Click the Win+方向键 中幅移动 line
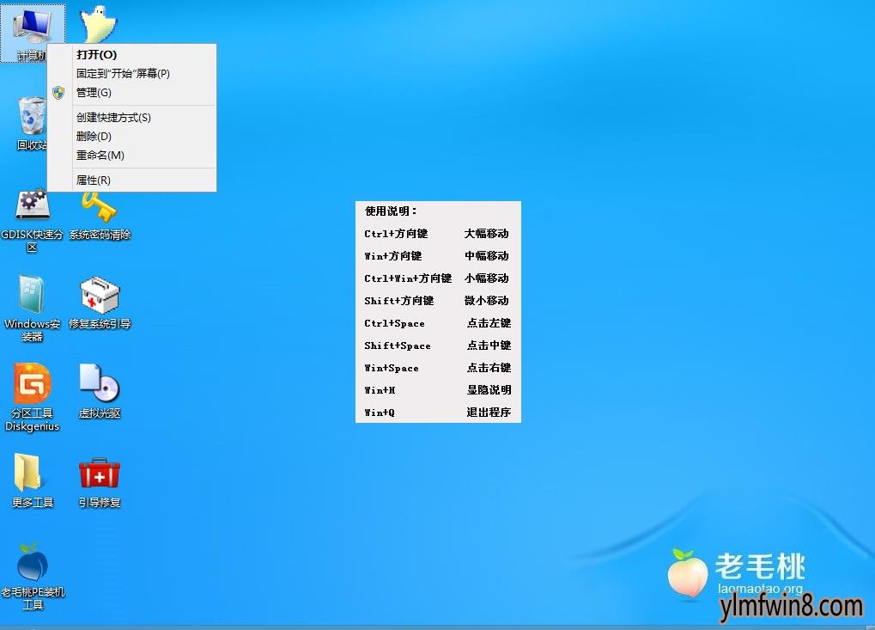 [437, 256]
